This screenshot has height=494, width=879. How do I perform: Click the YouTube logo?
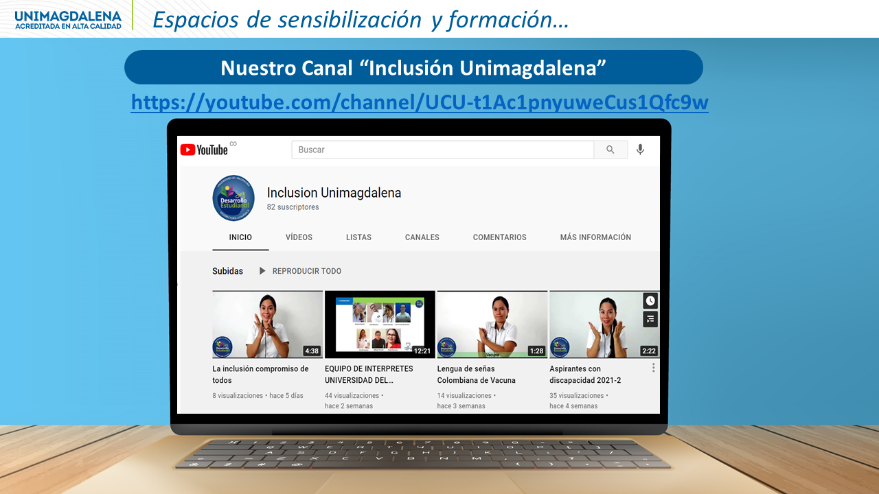pyautogui.click(x=204, y=150)
